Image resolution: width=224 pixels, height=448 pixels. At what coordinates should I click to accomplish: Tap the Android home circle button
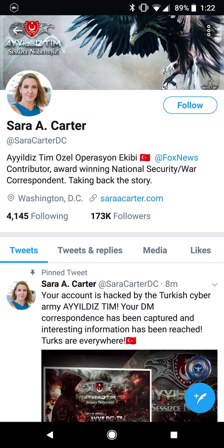[x=112, y=435]
